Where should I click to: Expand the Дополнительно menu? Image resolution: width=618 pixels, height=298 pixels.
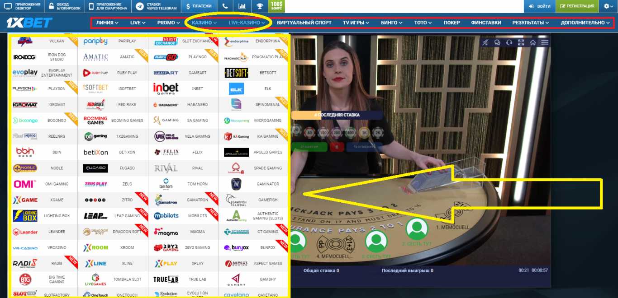click(x=585, y=23)
